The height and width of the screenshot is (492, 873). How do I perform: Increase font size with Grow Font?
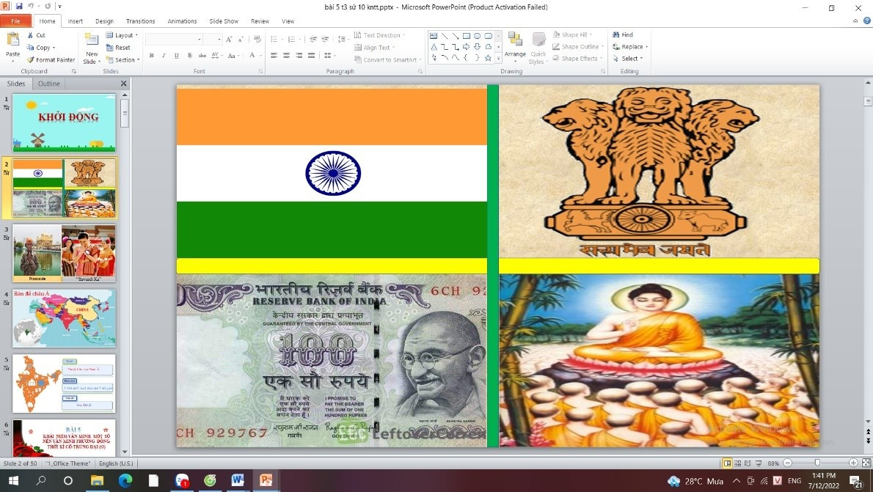[230, 40]
